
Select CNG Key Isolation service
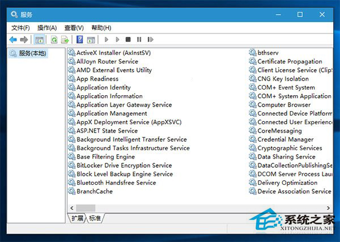(279, 79)
